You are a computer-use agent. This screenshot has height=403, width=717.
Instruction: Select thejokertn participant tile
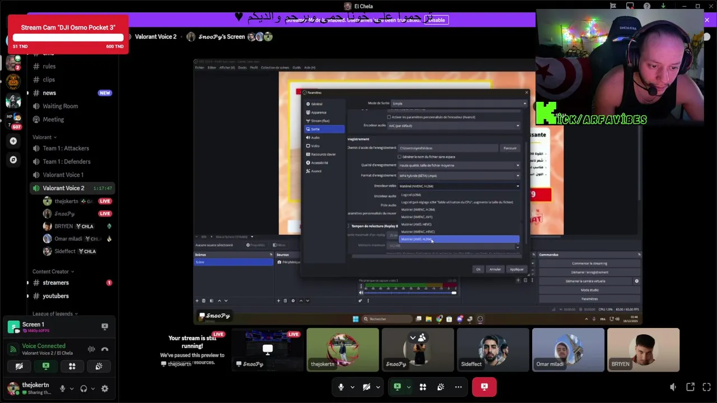point(343,350)
